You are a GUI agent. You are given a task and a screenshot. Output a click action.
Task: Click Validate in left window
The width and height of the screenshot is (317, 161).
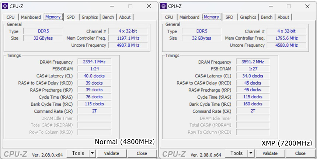click(112, 153)
